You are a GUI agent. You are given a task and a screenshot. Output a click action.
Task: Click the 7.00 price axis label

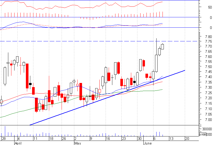(208, 120)
